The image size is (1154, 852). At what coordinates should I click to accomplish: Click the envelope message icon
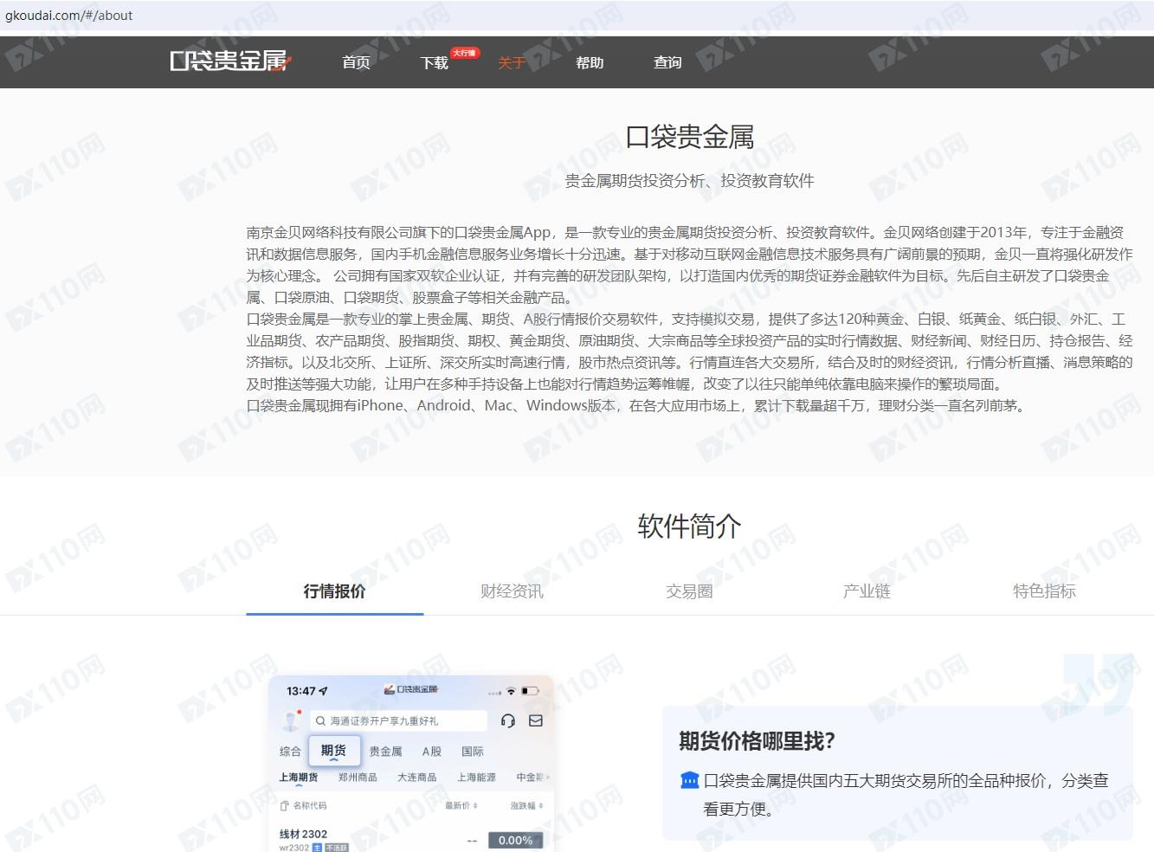pos(536,720)
